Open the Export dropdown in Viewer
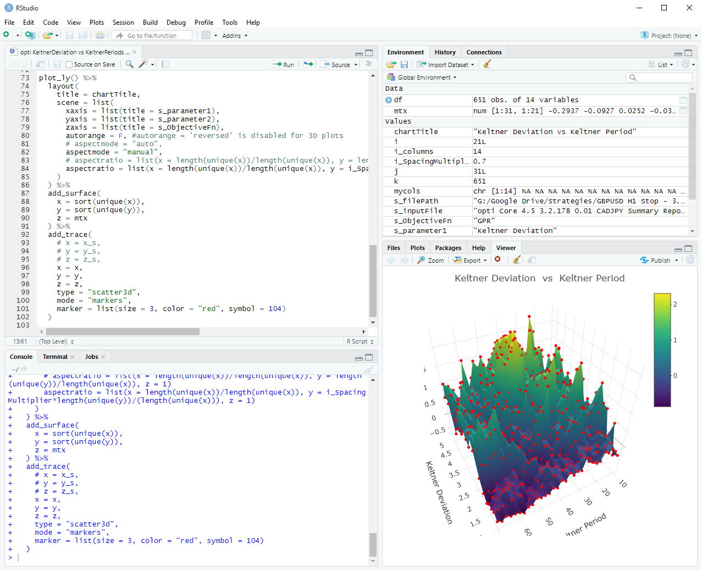Screen dimensions: 702x571 tap(470, 260)
